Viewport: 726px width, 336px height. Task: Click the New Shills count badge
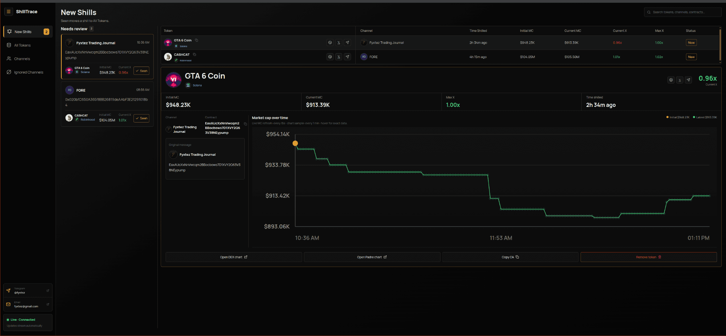point(46,32)
